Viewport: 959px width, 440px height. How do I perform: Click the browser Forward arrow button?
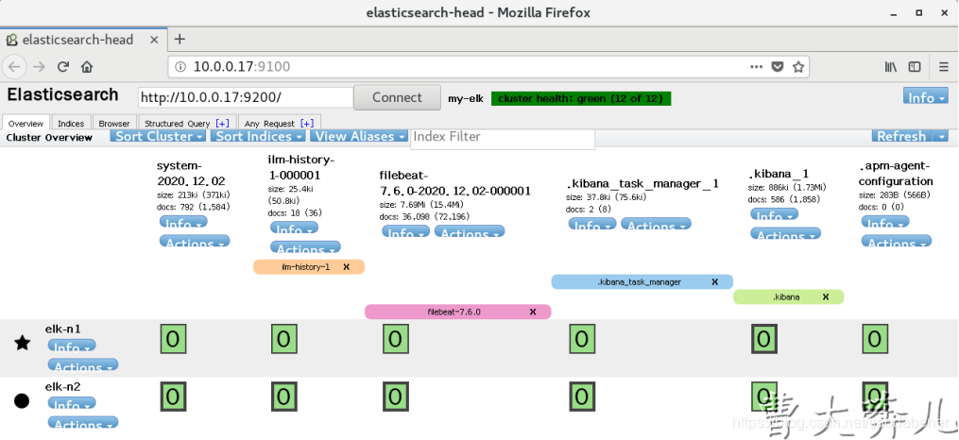[x=39, y=67]
